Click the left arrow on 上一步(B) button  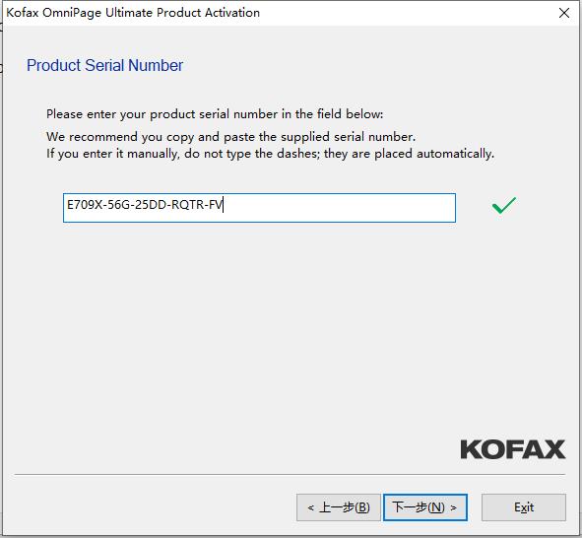click(311, 507)
